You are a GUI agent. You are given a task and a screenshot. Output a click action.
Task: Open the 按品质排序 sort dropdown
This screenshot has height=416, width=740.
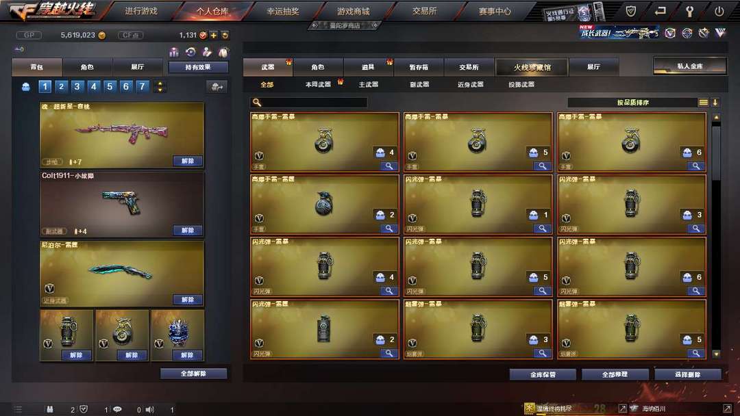click(x=632, y=102)
